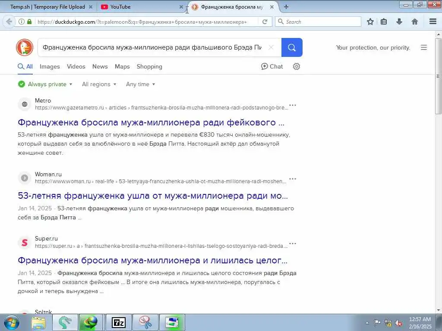
Task: Open Windows Start menu orb
Action: pos(12,322)
